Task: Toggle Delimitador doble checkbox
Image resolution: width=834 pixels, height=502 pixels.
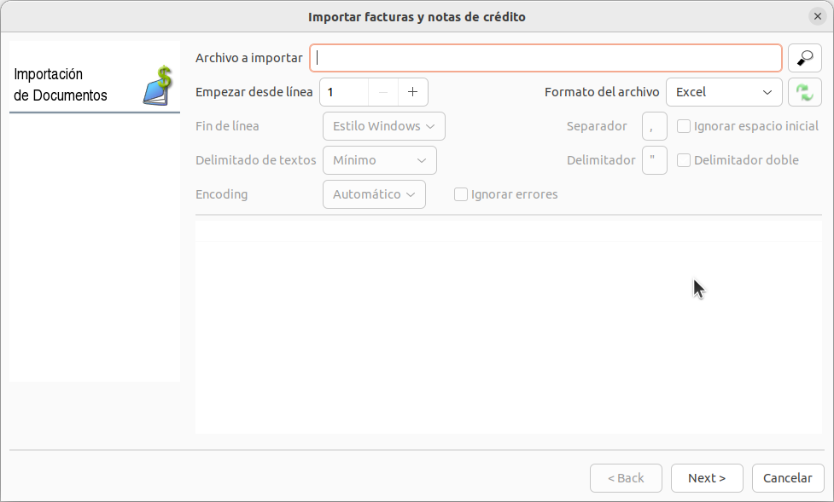Action: (x=684, y=160)
